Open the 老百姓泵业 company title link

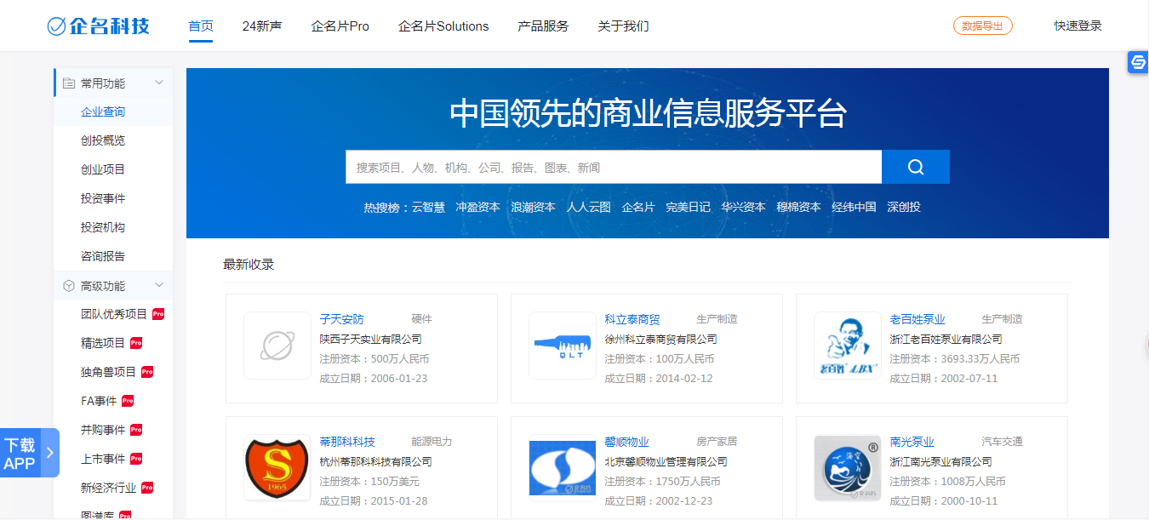coord(917,319)
